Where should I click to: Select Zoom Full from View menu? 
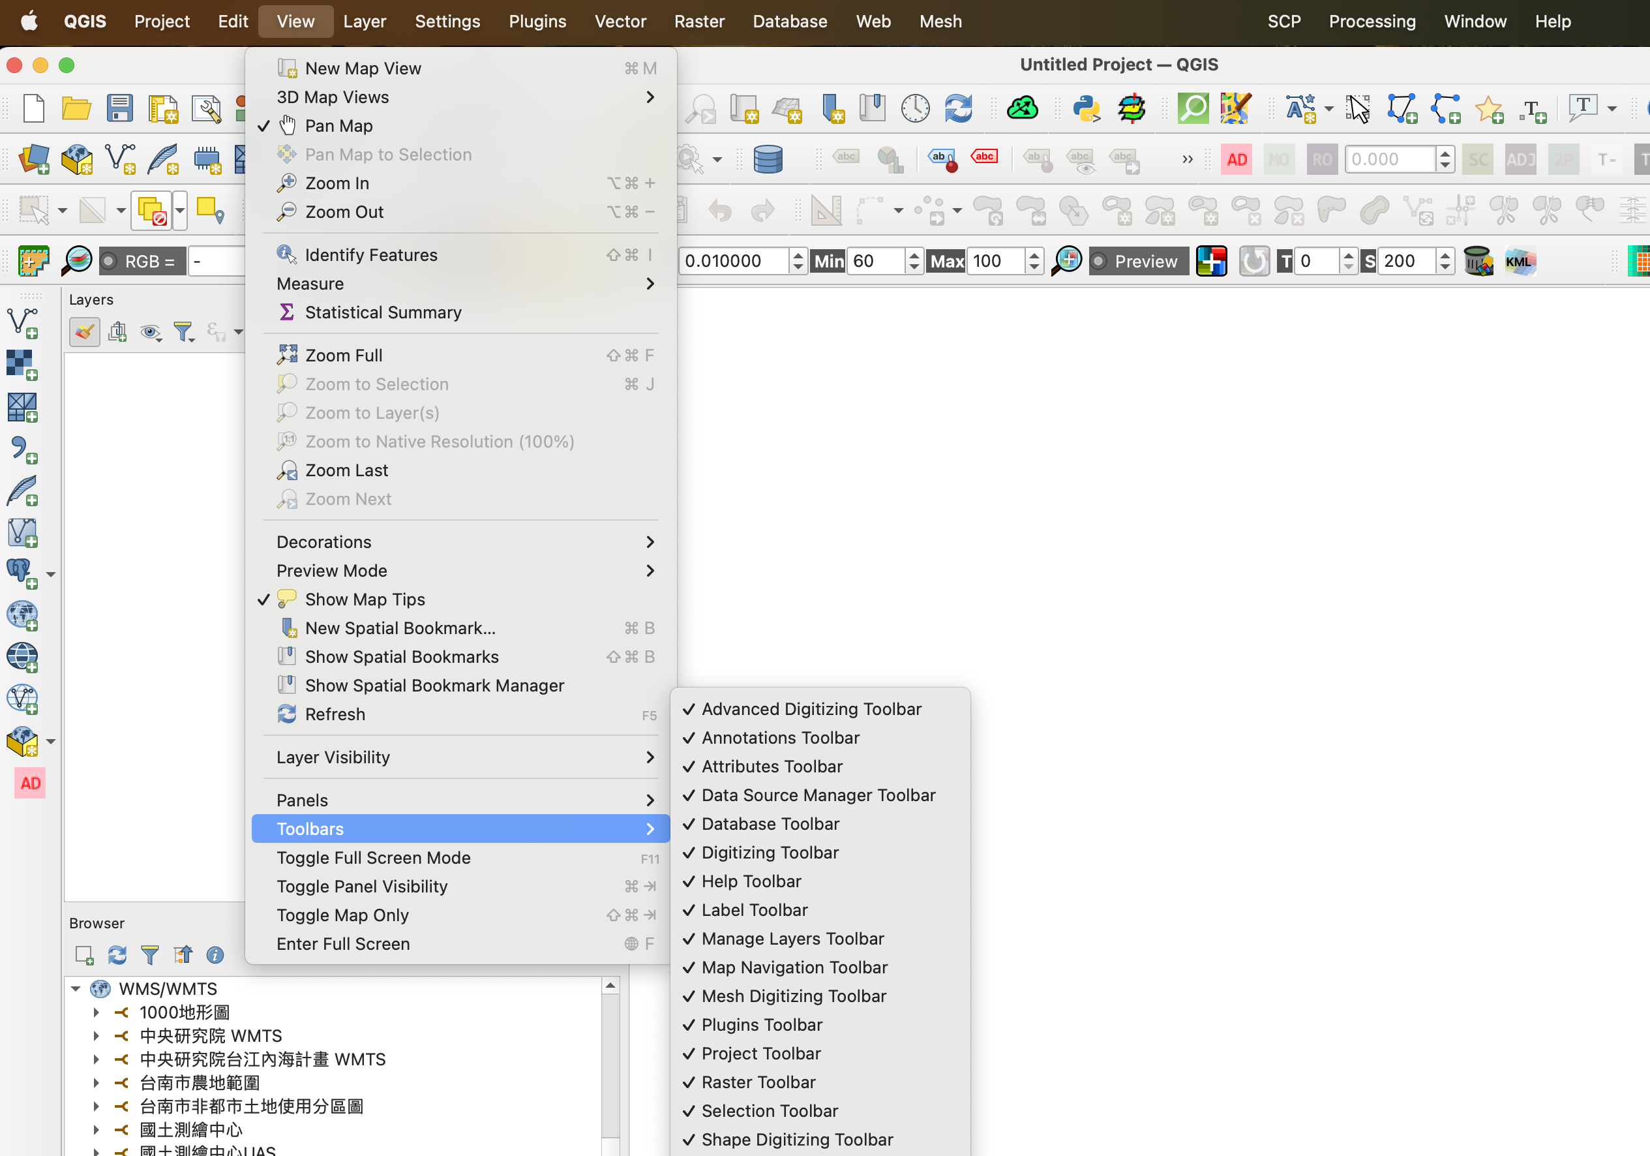(x=344, y=355)
